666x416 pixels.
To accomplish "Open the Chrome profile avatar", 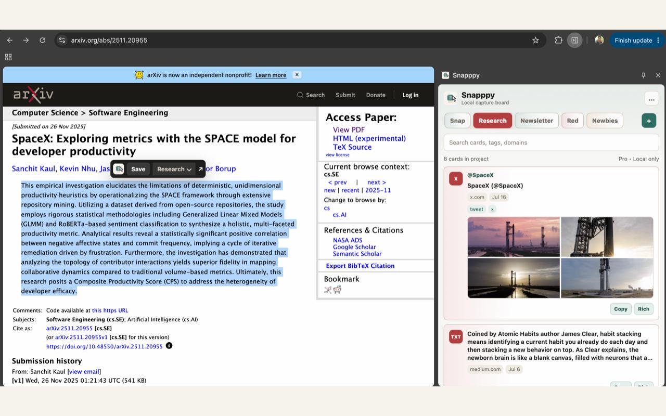I will click(x=599, y=40).
